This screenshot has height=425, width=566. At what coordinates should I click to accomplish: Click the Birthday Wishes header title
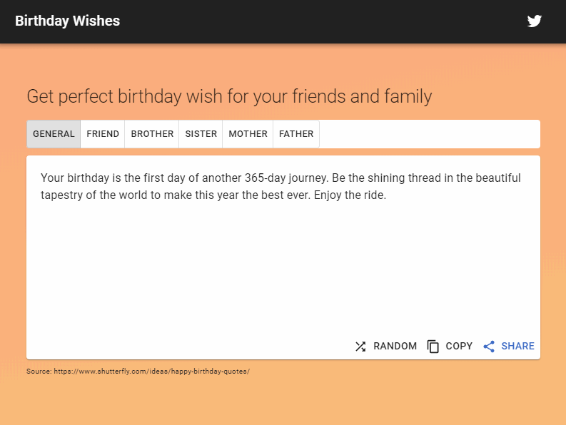pyautogui.click(x=68, y=21)
